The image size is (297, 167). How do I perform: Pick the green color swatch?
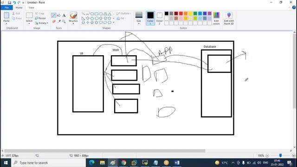[x=195, y=13]
